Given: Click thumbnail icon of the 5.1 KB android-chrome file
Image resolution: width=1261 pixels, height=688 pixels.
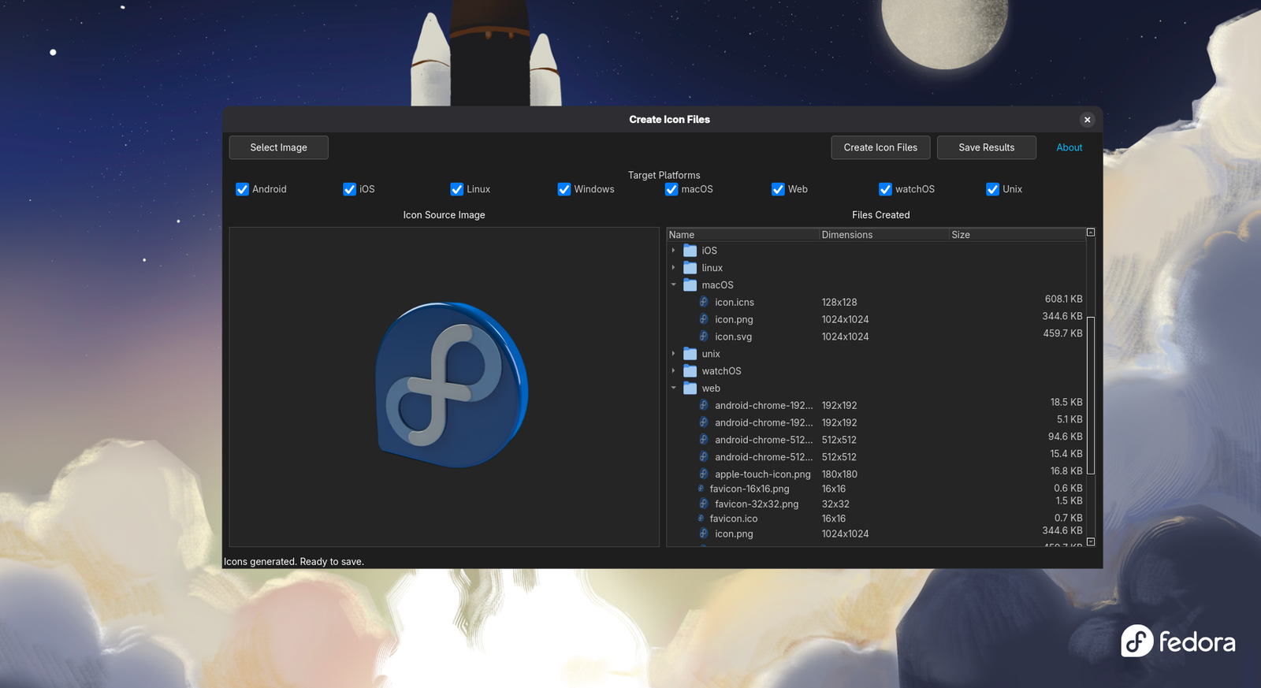Looking at the screenshot, I should [703, 422].
